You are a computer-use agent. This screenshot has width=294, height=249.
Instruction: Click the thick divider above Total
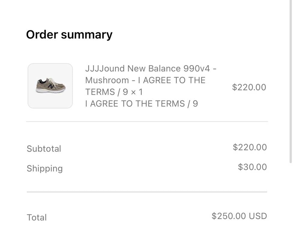pyautogui.click(x=147, y=192)
